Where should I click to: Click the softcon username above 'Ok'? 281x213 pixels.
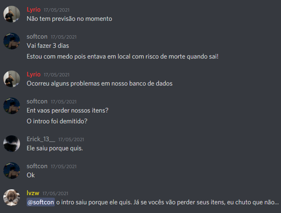coord(37,166)
